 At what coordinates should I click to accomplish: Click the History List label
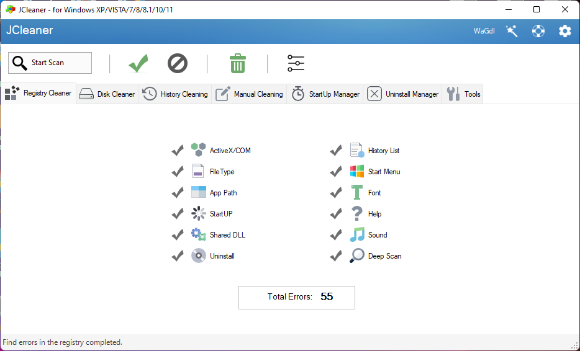tap(384, 151)
